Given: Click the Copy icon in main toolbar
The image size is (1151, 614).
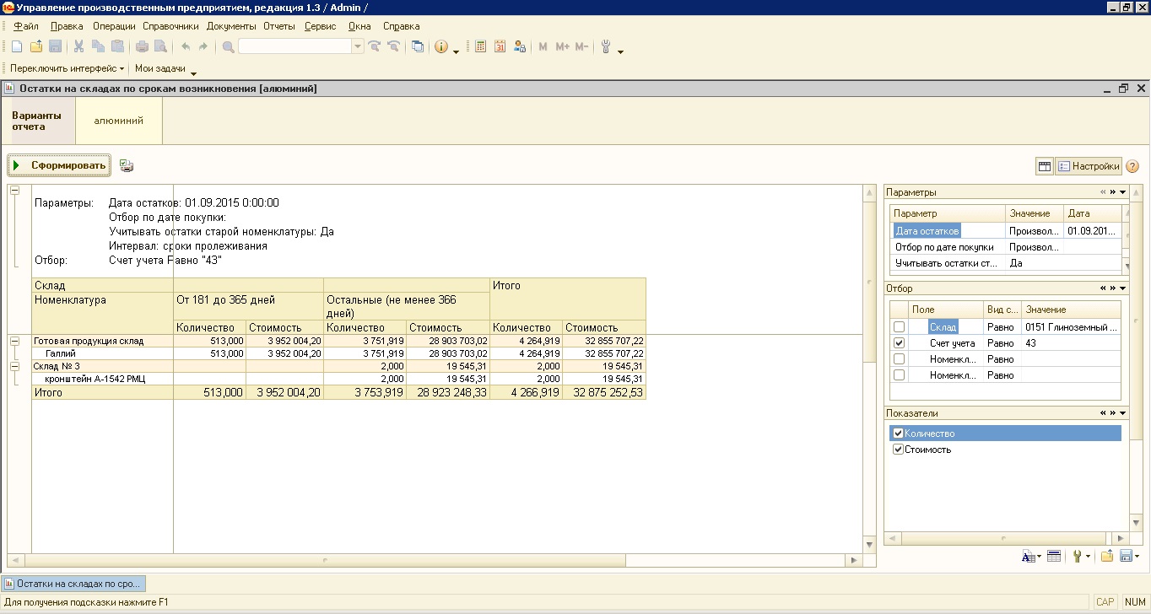Looking at the screenshot, I should coord(99,47).
